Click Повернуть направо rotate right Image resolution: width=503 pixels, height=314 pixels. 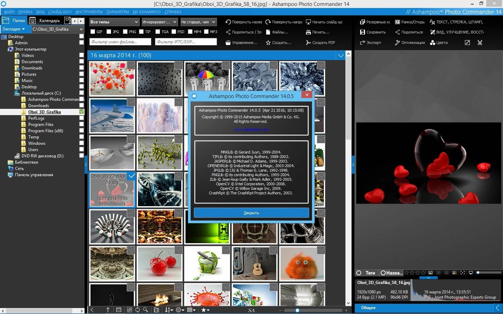click(x=284, y=22)
